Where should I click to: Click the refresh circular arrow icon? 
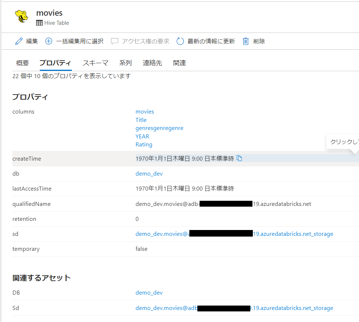coord(180,41)
